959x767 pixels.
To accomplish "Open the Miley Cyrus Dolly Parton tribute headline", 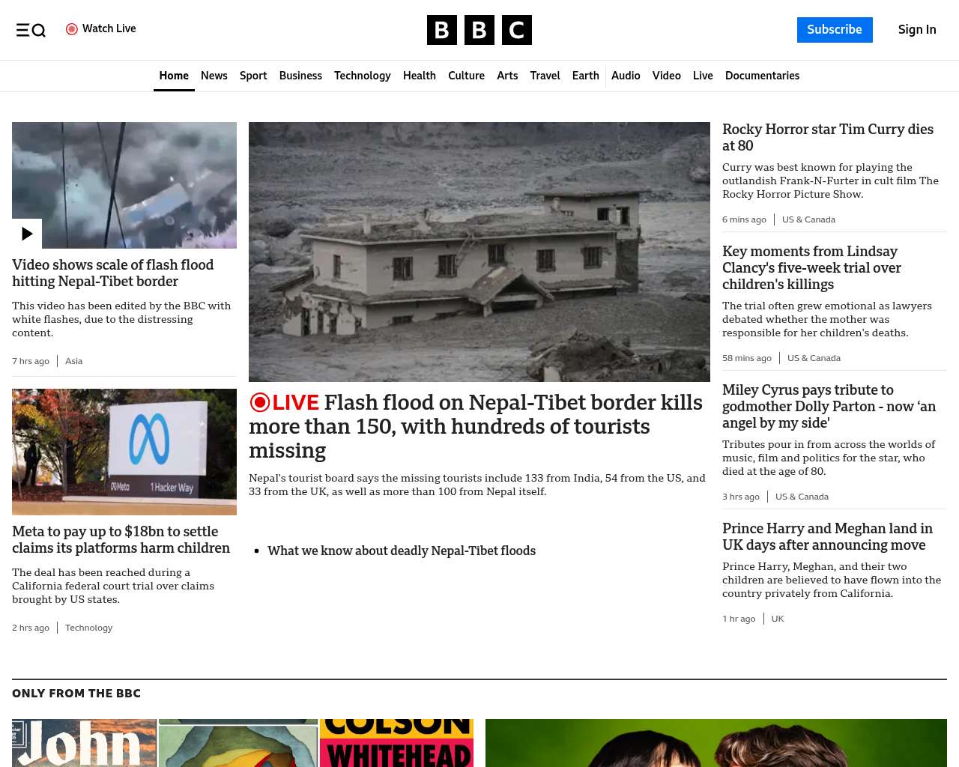I will click(829, 407).
